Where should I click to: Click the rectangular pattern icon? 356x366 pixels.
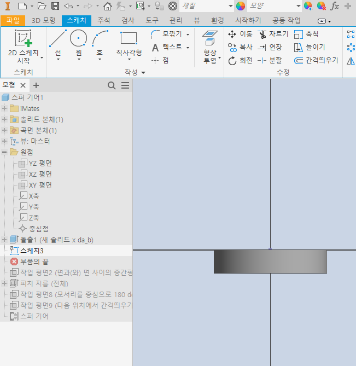click(351, 34)
